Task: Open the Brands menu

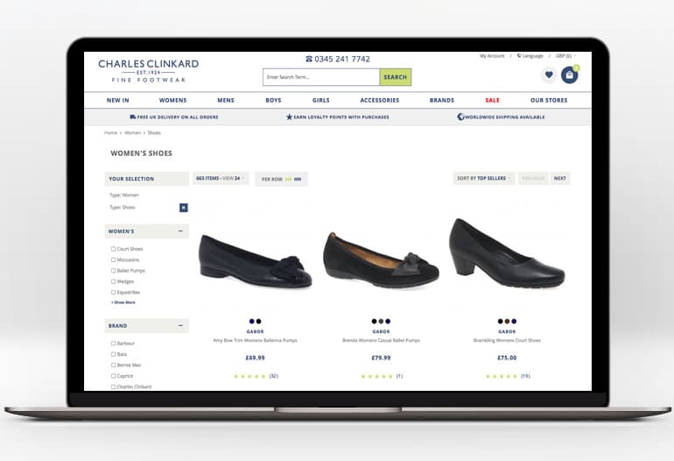Action: 442,100
